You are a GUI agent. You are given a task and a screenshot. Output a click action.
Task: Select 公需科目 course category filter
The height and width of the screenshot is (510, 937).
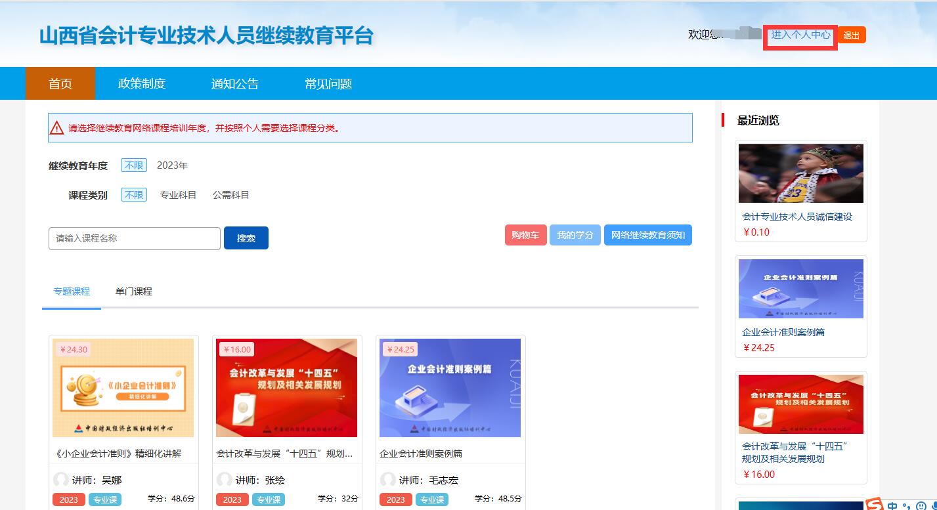pyautogui.click(x=230, y=195)
